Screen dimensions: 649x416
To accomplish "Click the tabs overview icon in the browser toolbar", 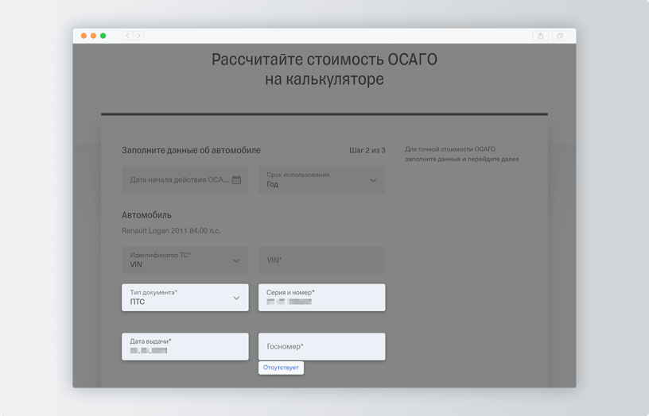I will click(x=560, y=36).
